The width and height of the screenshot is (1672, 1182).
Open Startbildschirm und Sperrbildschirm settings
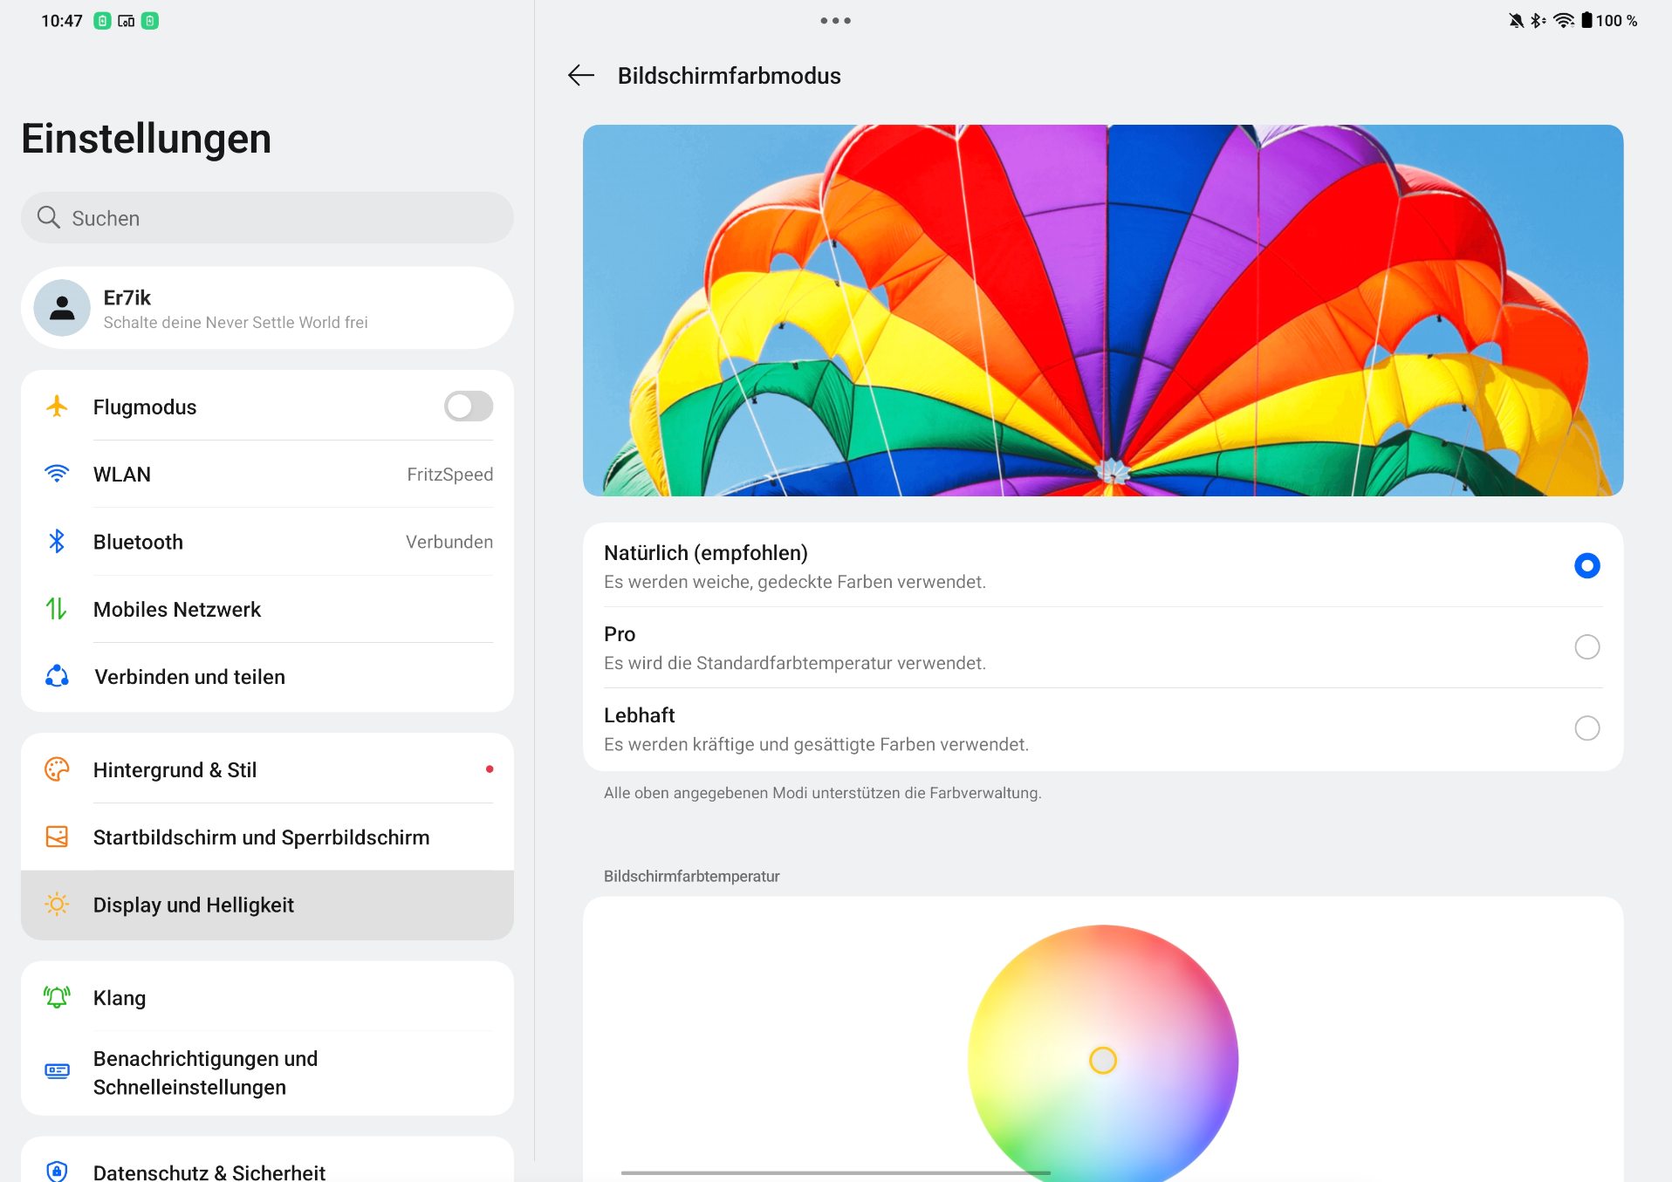click(267, 837)
